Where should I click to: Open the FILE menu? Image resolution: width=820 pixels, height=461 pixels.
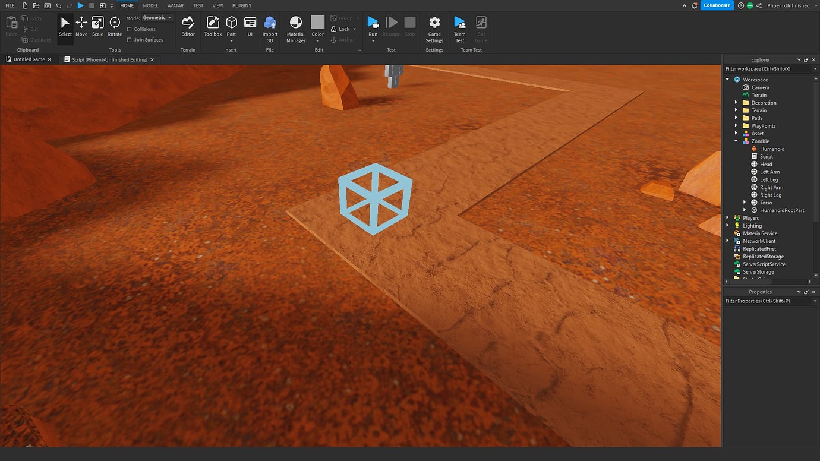click(10, 5)
